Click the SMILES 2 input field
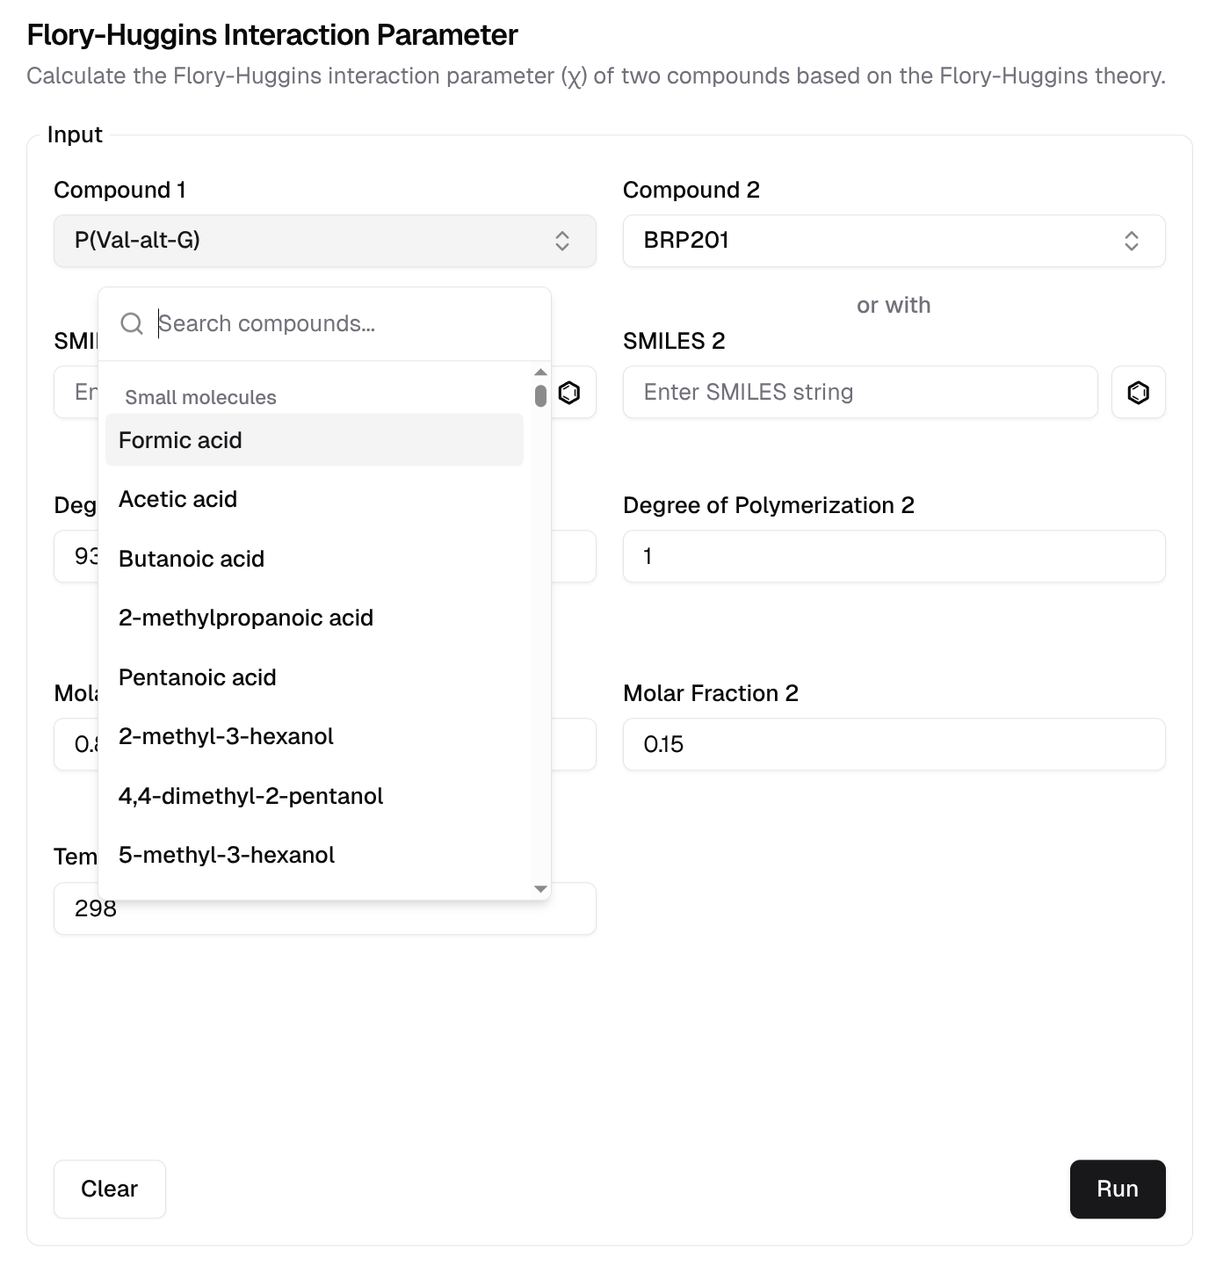Viewport: 1216px width, 1273px height. point(859,393)
